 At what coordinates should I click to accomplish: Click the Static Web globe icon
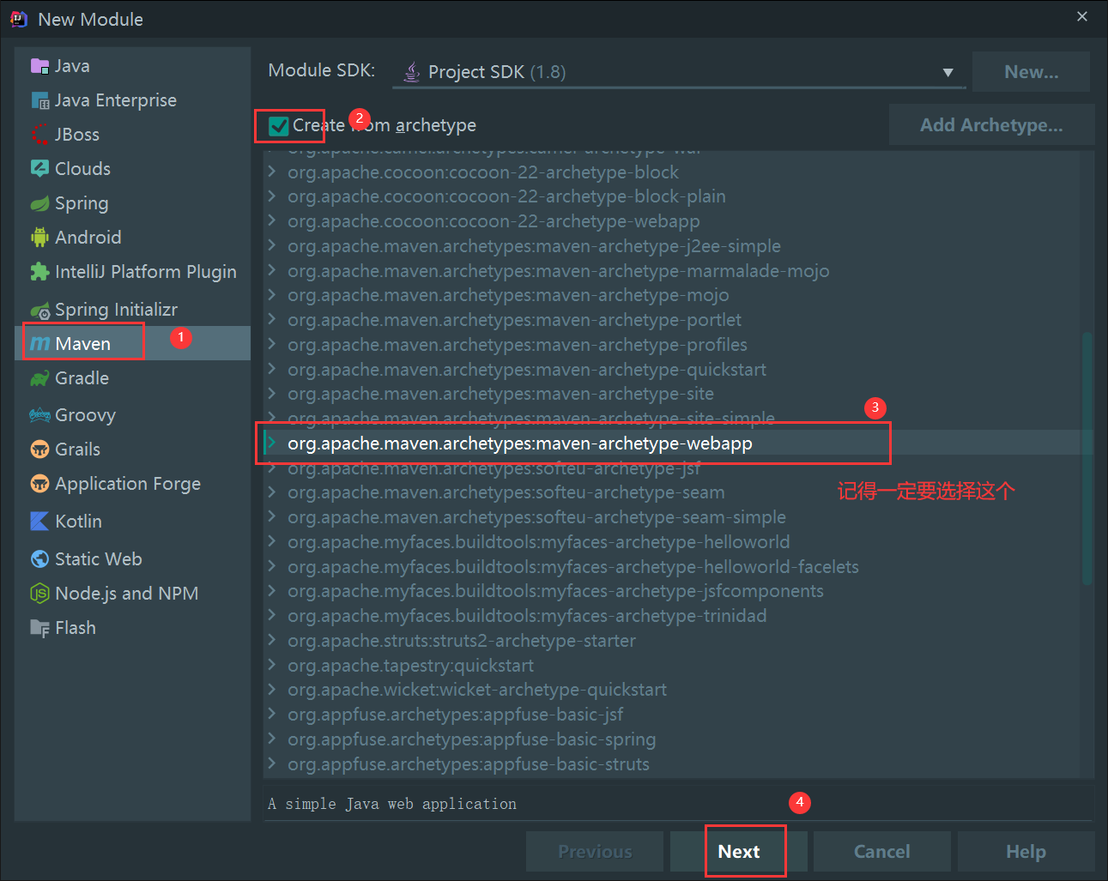39,559
